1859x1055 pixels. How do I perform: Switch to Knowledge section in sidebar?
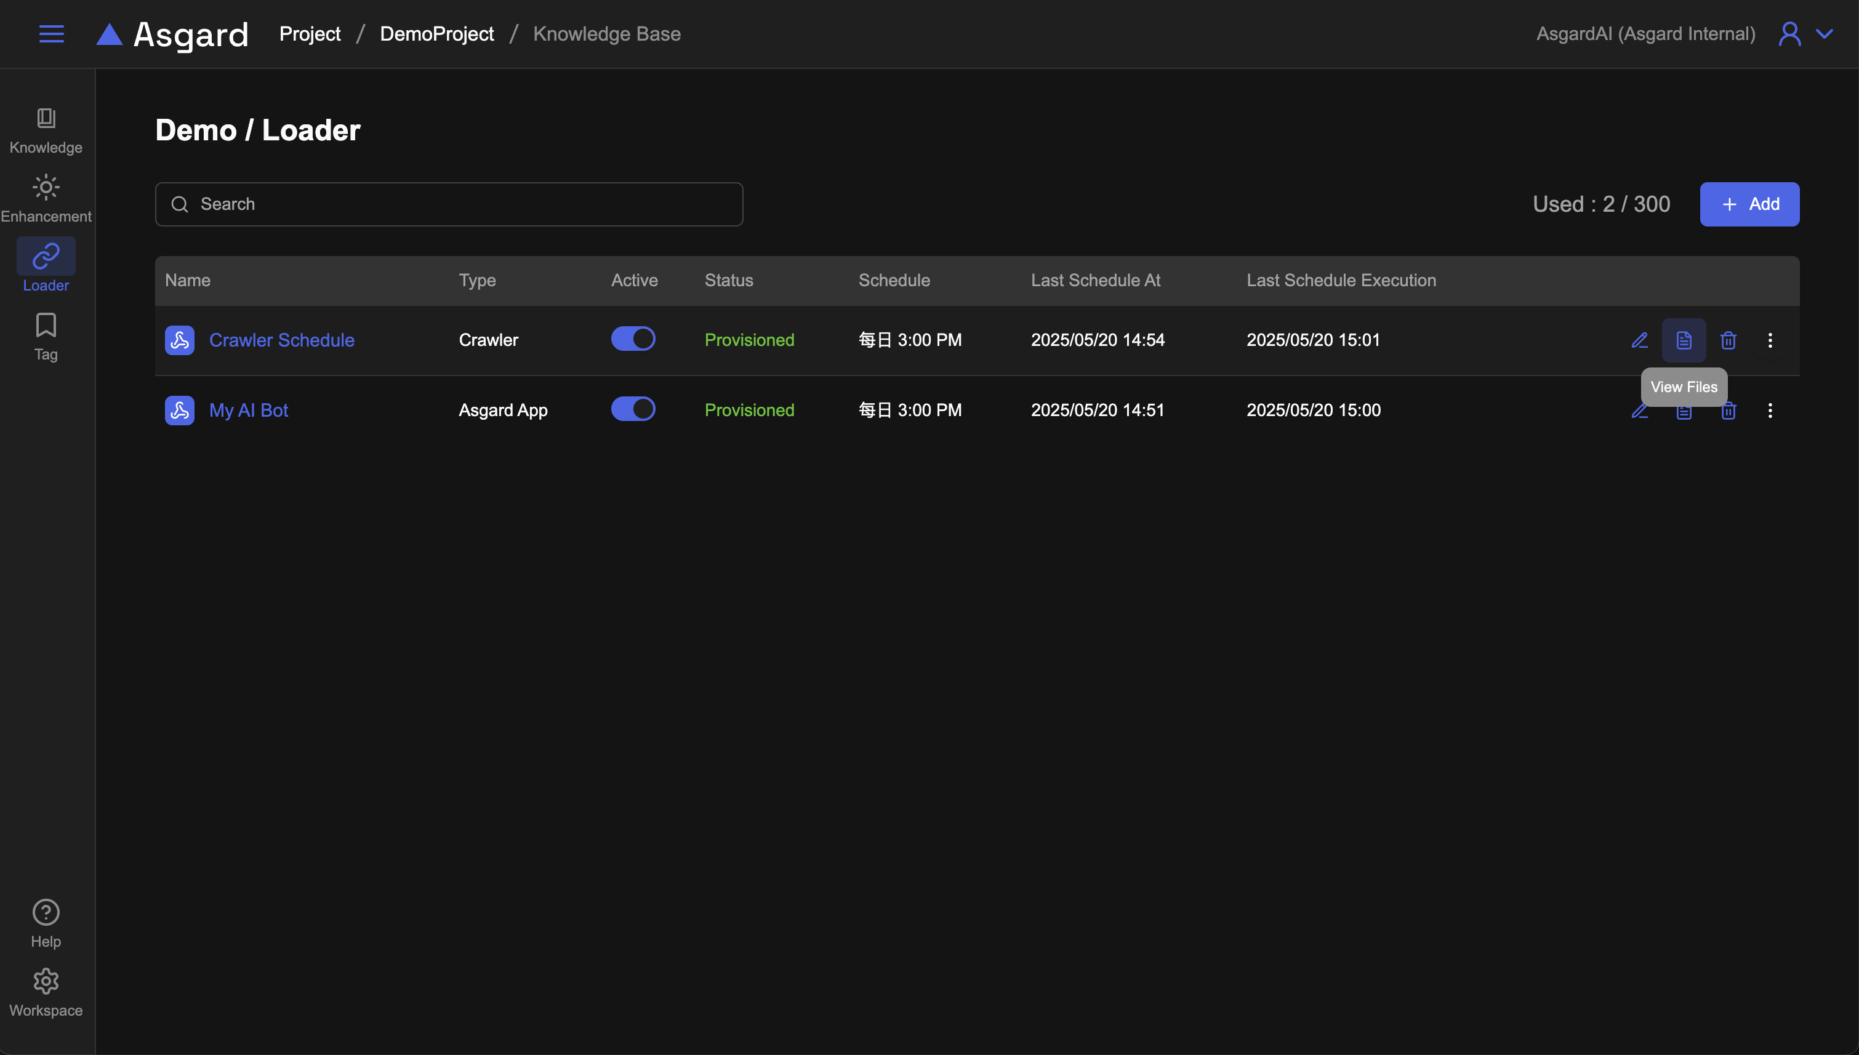click(46, 130)
